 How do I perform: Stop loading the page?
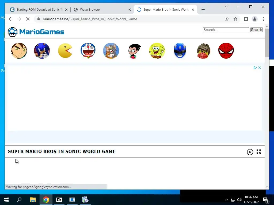tap(28, 19)
